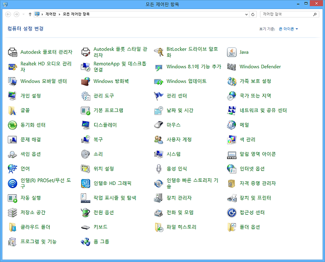Screen dimensions: 325x262
Task: Open the 글꼴 fonts folder icon
Action: (13, 110)
